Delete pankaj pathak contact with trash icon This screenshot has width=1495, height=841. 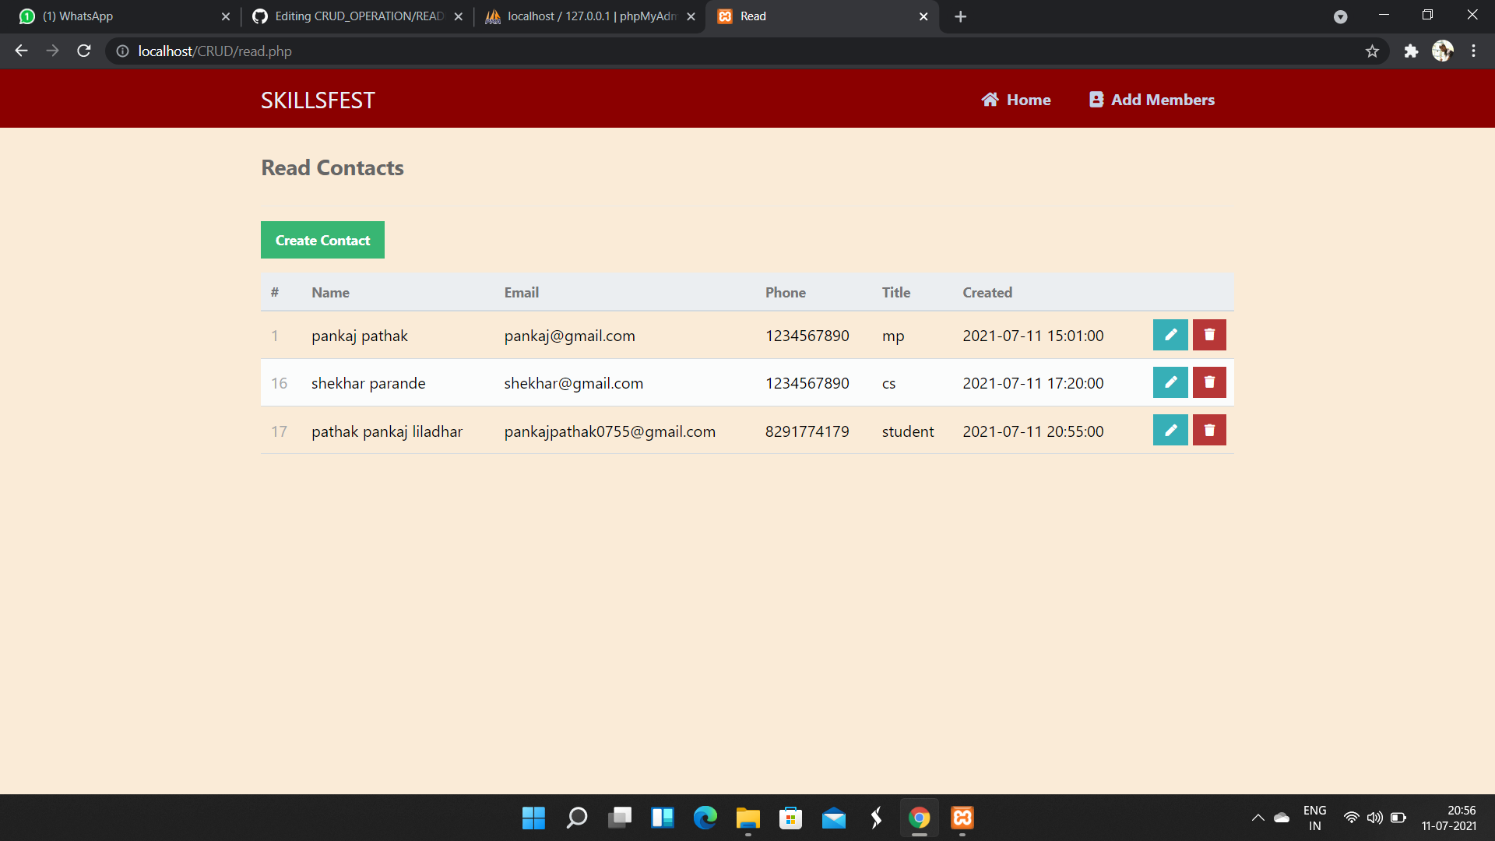(x=1209, y=335)
